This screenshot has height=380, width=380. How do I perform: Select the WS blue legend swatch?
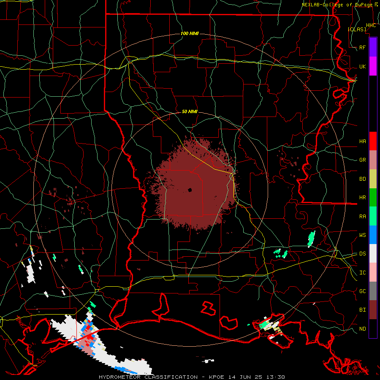click(x=373, y=235)
